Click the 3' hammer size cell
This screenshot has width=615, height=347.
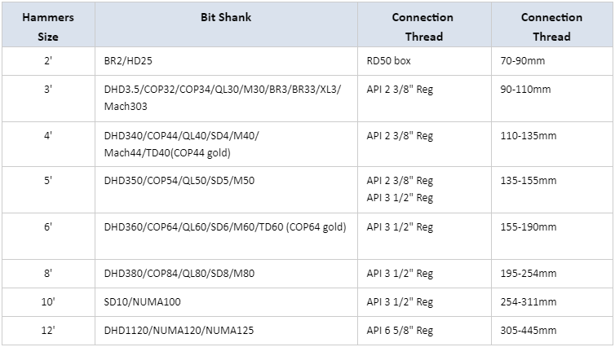point(47,90)
